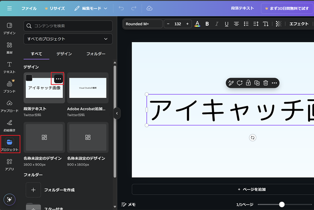314x210 pixels.
Task: Open the ファイル menu
Action: [x=29, y=8]
